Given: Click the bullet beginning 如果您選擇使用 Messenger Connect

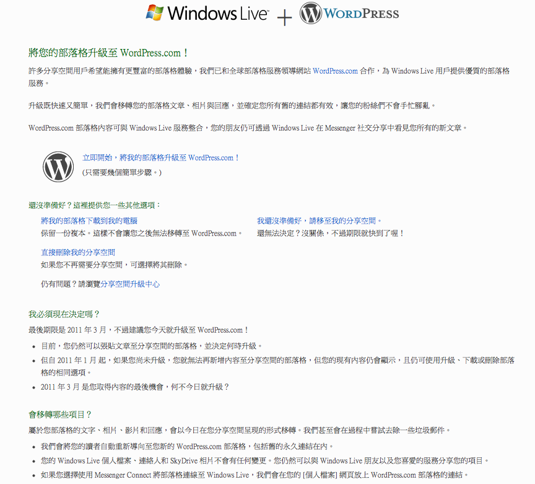Looking at the screenshot, I should click(x=255, y=475).
